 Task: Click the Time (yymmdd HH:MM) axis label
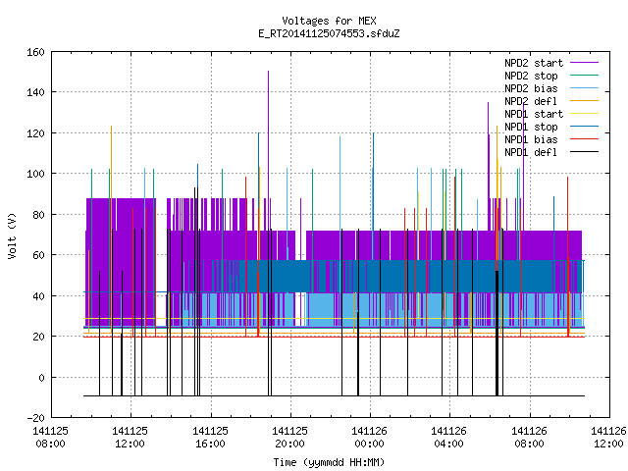pos(329,462)
